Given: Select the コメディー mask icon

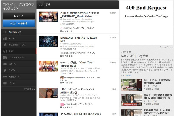Looking at the screenshot, I should (5, 70).
